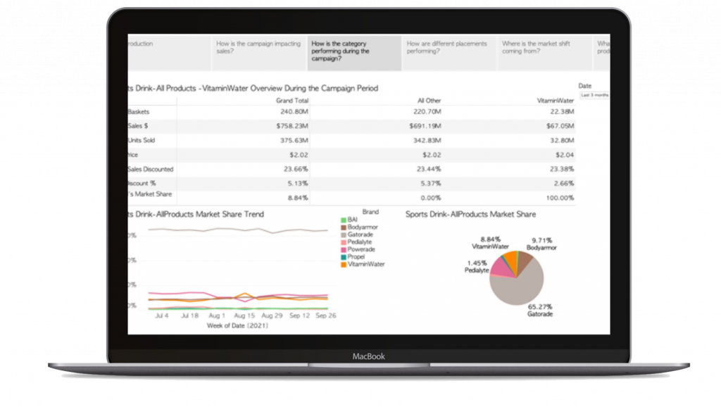Click the Sales value $758.23M
721x407 pixels.
[292, 126]
